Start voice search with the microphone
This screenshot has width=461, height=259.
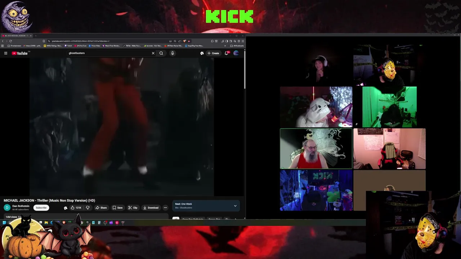coord(173,53)
